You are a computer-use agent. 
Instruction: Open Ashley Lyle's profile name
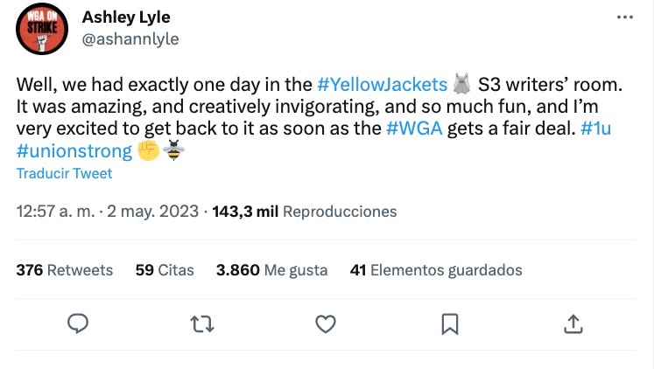click(125, 17)
